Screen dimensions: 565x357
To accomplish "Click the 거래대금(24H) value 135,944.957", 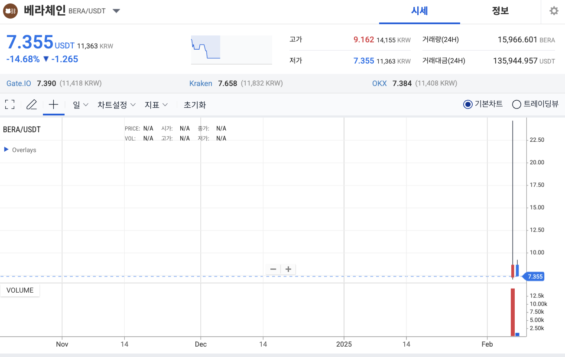I will (515, 61).
